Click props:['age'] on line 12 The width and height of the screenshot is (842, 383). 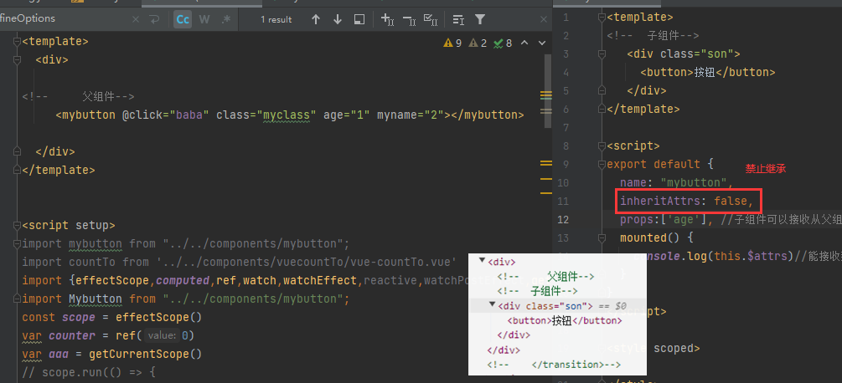[x=668, y=219]
